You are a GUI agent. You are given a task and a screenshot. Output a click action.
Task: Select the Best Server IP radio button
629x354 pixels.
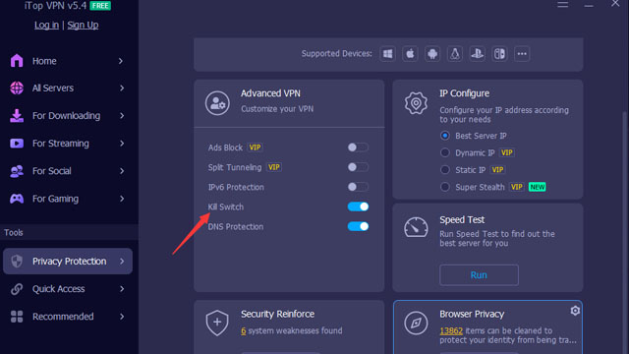pos(445,136)
